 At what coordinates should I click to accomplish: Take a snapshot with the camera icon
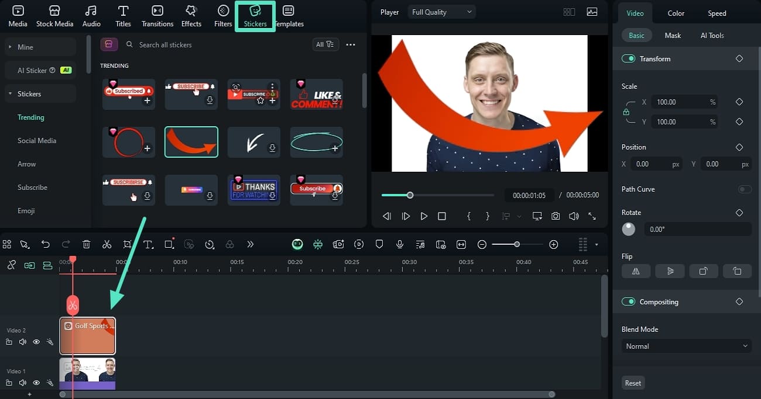click(x=556, y=216)
